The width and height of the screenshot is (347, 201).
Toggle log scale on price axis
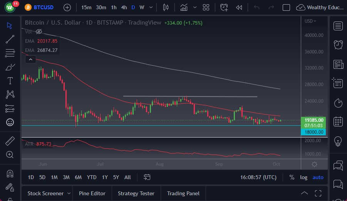click(x=304, y=177)
